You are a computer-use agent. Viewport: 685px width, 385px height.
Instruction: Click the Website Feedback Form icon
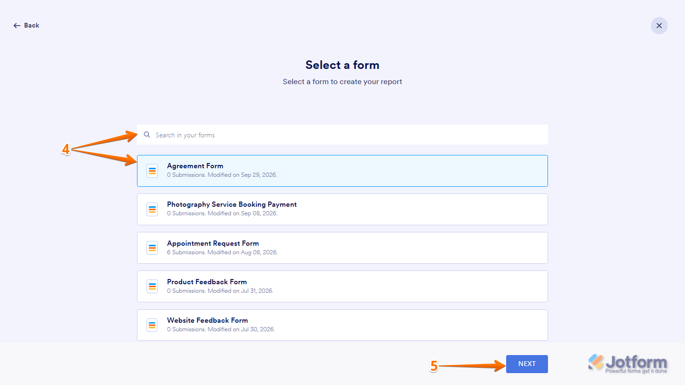point(152,325)
